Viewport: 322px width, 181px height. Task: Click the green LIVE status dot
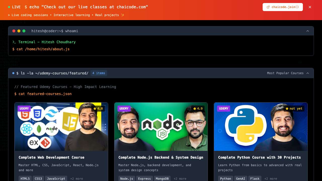click(9, 7)
